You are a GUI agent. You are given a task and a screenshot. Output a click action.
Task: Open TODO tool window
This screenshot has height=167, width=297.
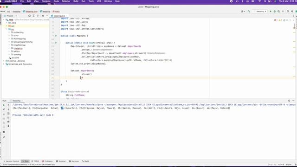(35, 161)
